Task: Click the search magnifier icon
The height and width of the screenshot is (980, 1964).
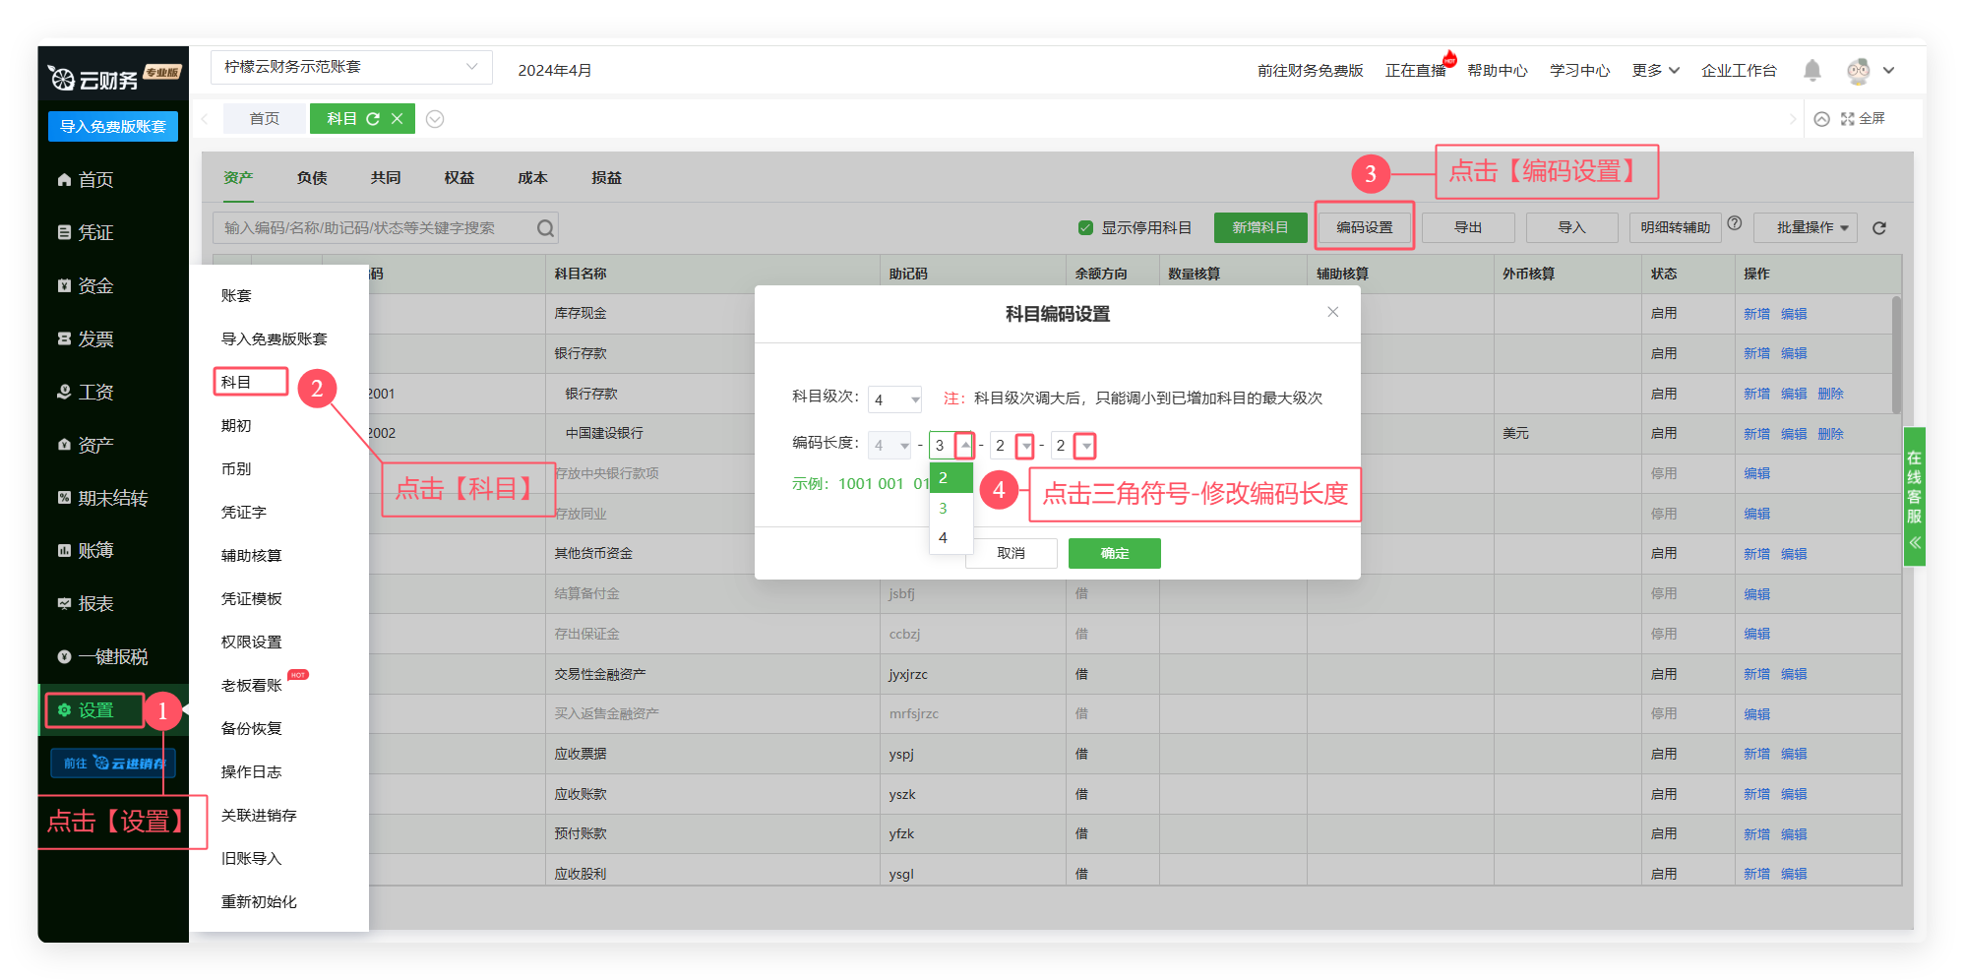Action: click(545, 228)
